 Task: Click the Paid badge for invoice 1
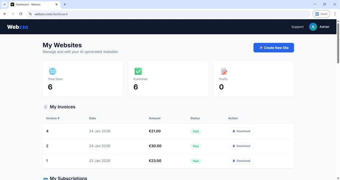coord(196,161)
